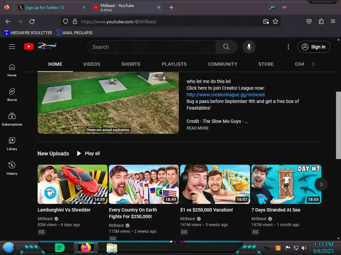The height and width of the screenshot is (255, 341).
Task: Click the Sign in button
Action: tap(314, 47)
